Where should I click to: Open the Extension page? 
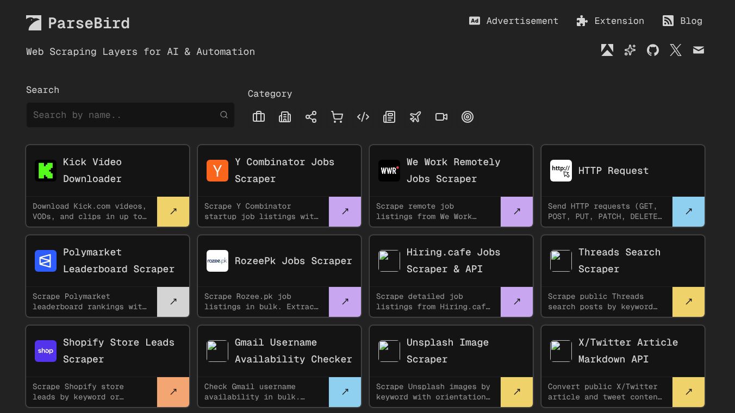(611, 21)
